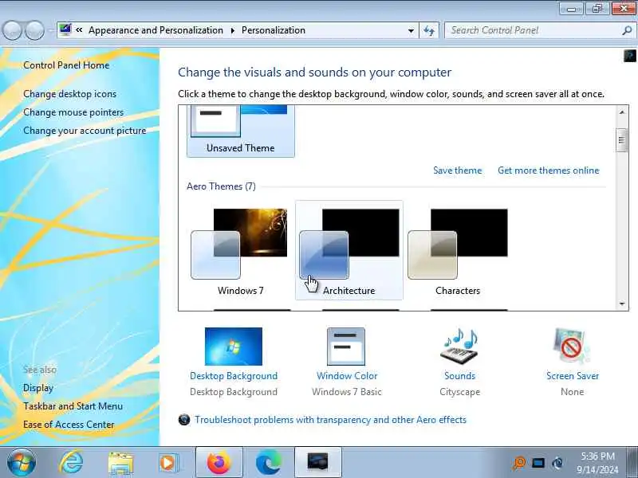Click the Sounds text link
Viewport: 638px width, 478px height.
click(x=460, y=376)
